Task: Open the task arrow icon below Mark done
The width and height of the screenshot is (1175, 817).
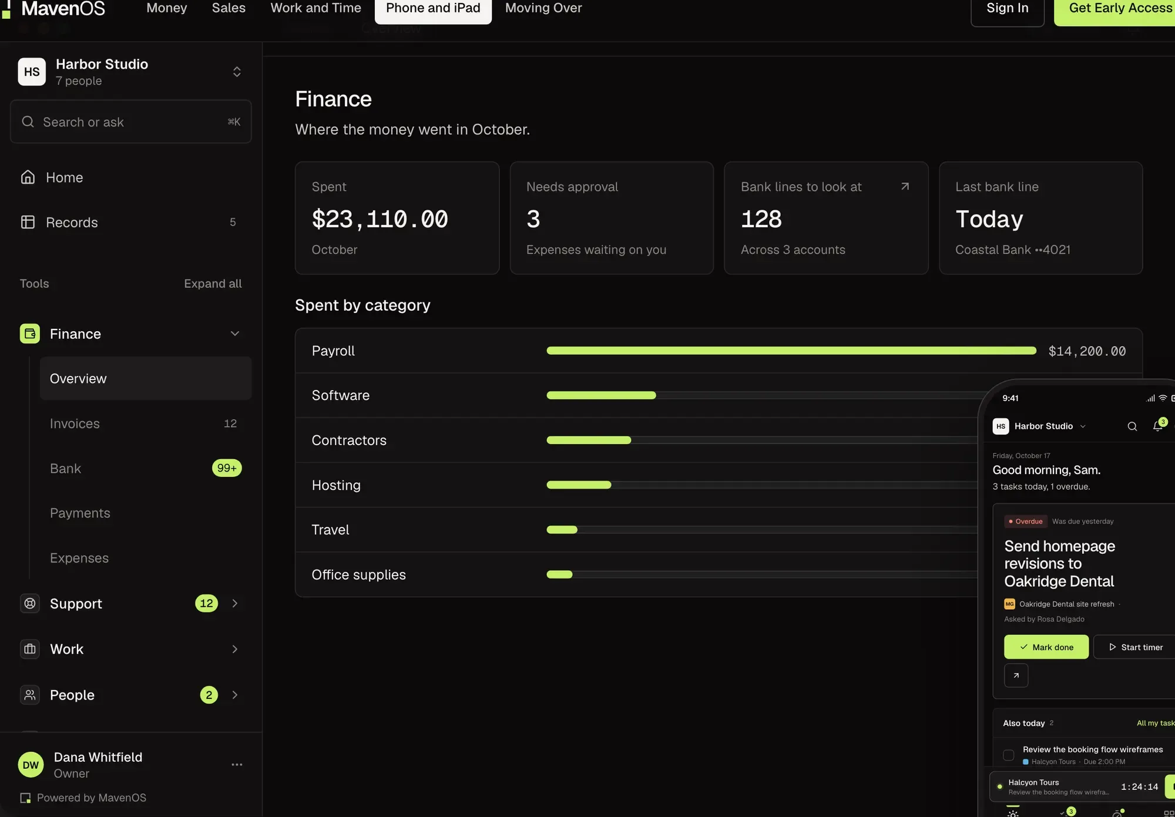Action: (1016, 675)
